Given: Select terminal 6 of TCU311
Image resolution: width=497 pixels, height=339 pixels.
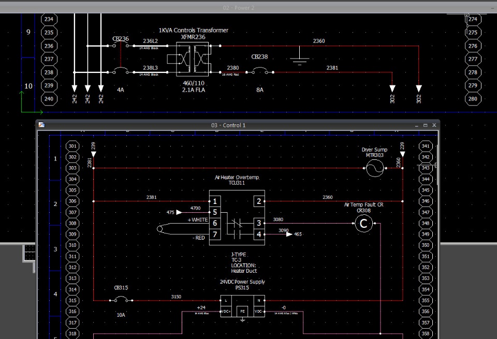Looking at the screenshot, I should (215, 224).
